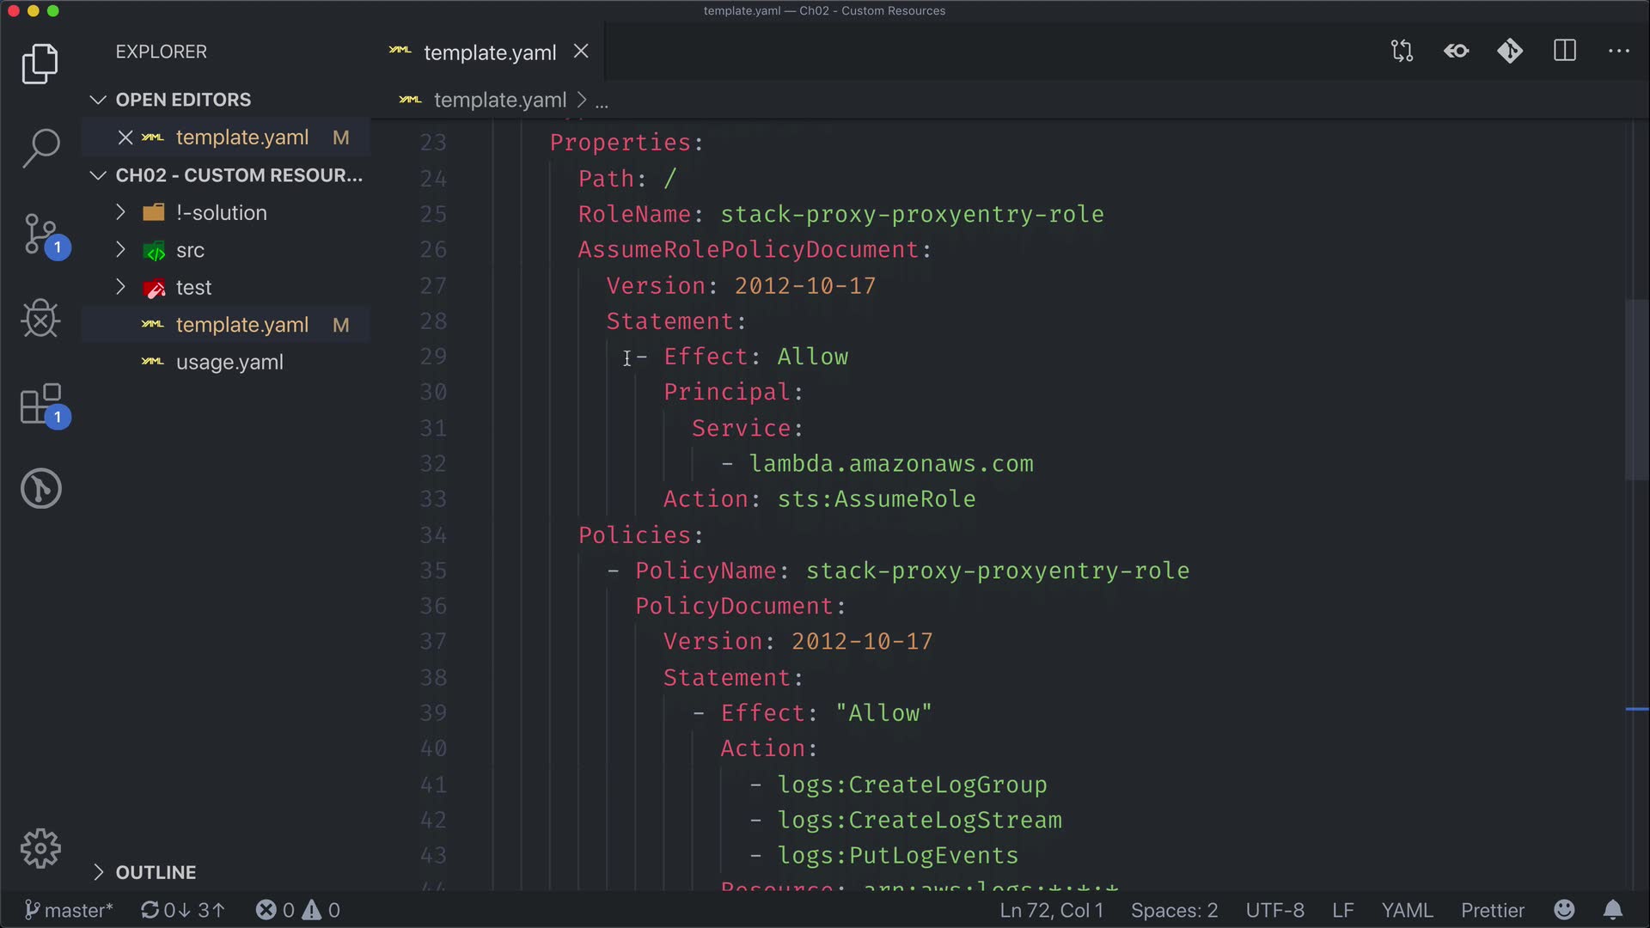Toggle file blame eye icon in toolbar
The height and width of the screenshot is (928, 1650).
(x=1456, y=52)
